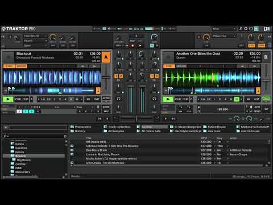This screenshot has width=273, height=205.
Task: Open the All Remix Sets favorite
Action: pos(149,131)
